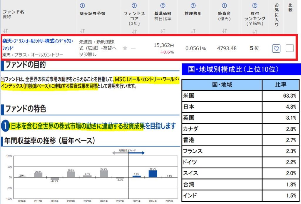The width and height of the screenshot is (301, 204).
Task: Click help icon above 基準価額 column
Action: tap(163, 6)
